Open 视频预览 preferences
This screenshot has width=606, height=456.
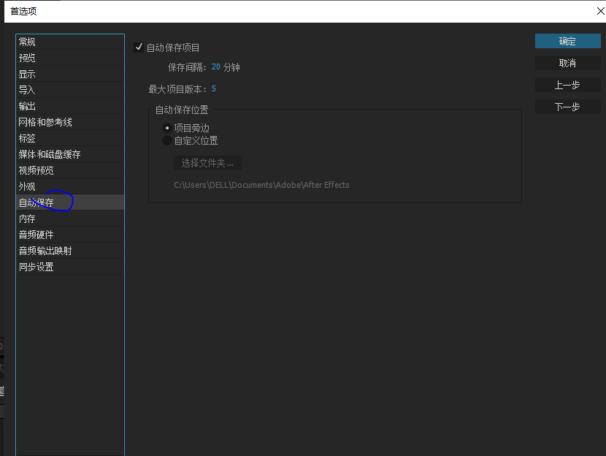point(70,170)
